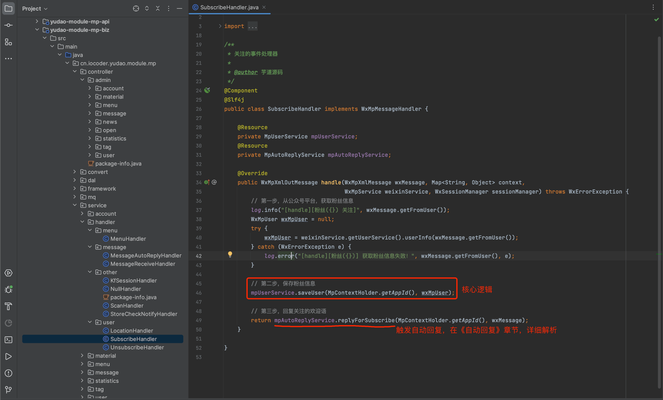Expand the yudao-module-mp-api module
663x400 pixels.
click(37, 21)
